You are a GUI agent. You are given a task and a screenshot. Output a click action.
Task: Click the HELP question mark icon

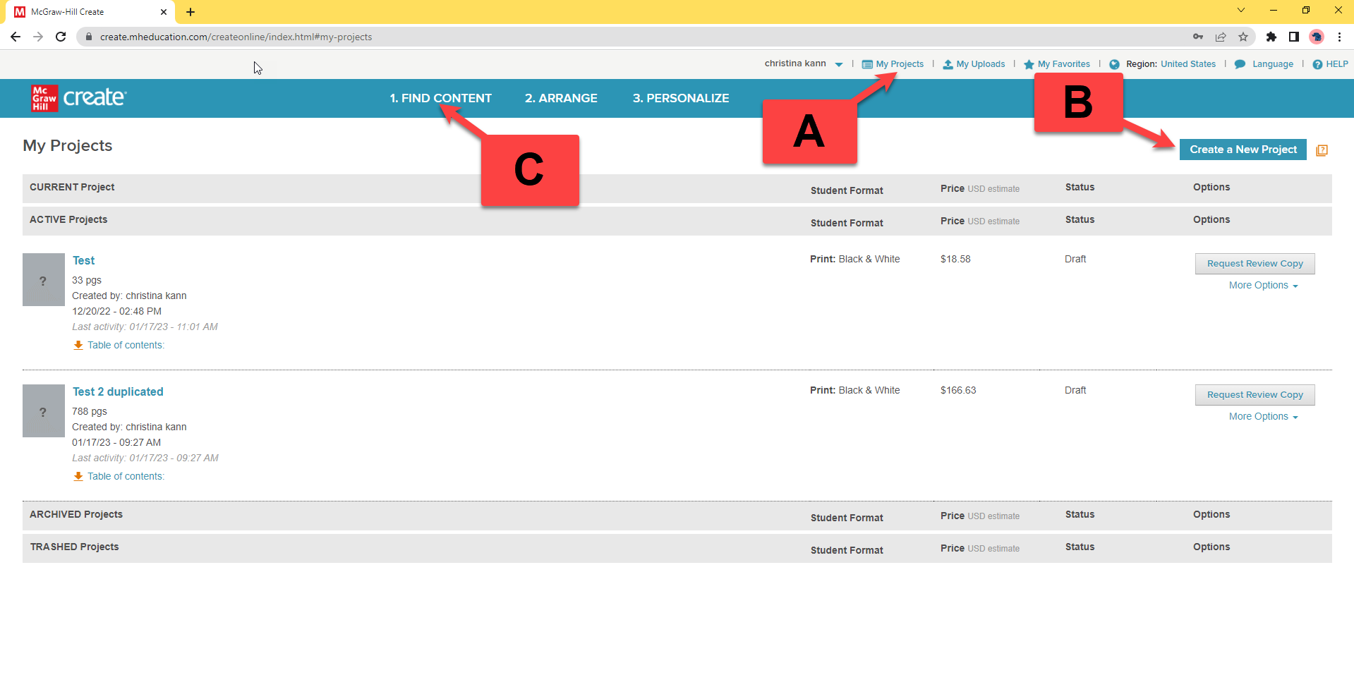click(x=1317, y=64)
